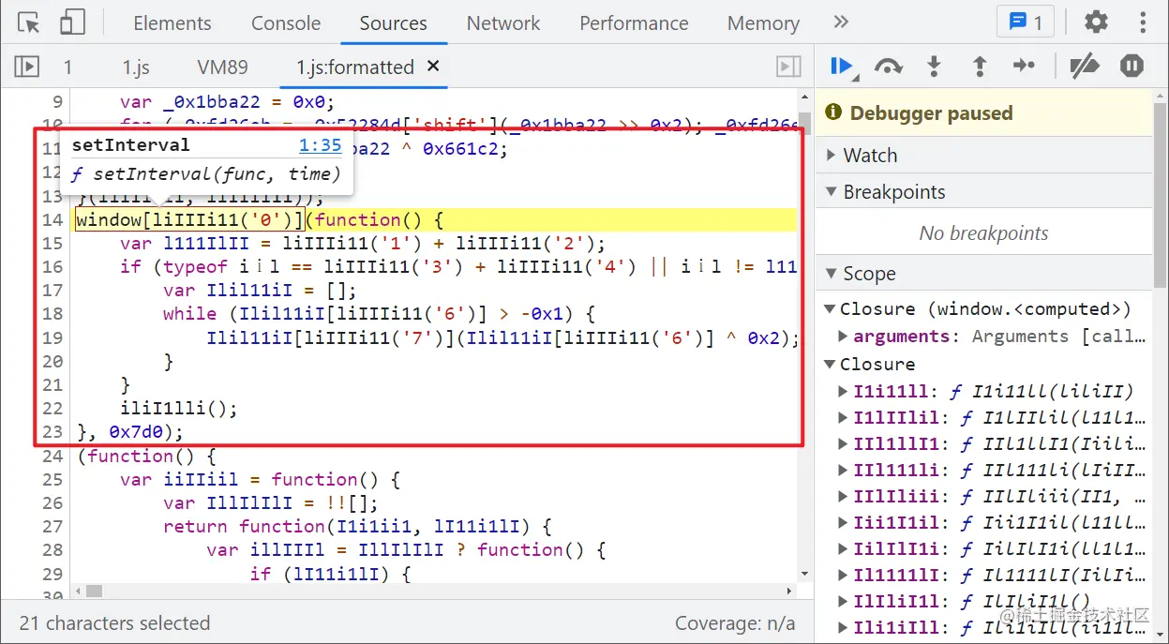
Task: Open the 1.js file tab
Action: pos(136,67)
